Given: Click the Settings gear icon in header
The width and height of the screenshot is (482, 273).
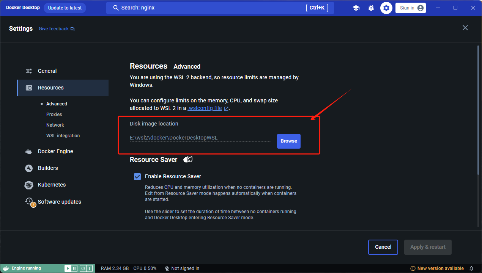Looking at the screenshot, I should [x=386, y=8].
